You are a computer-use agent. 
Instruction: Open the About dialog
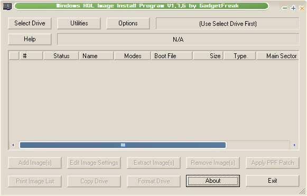213,181
